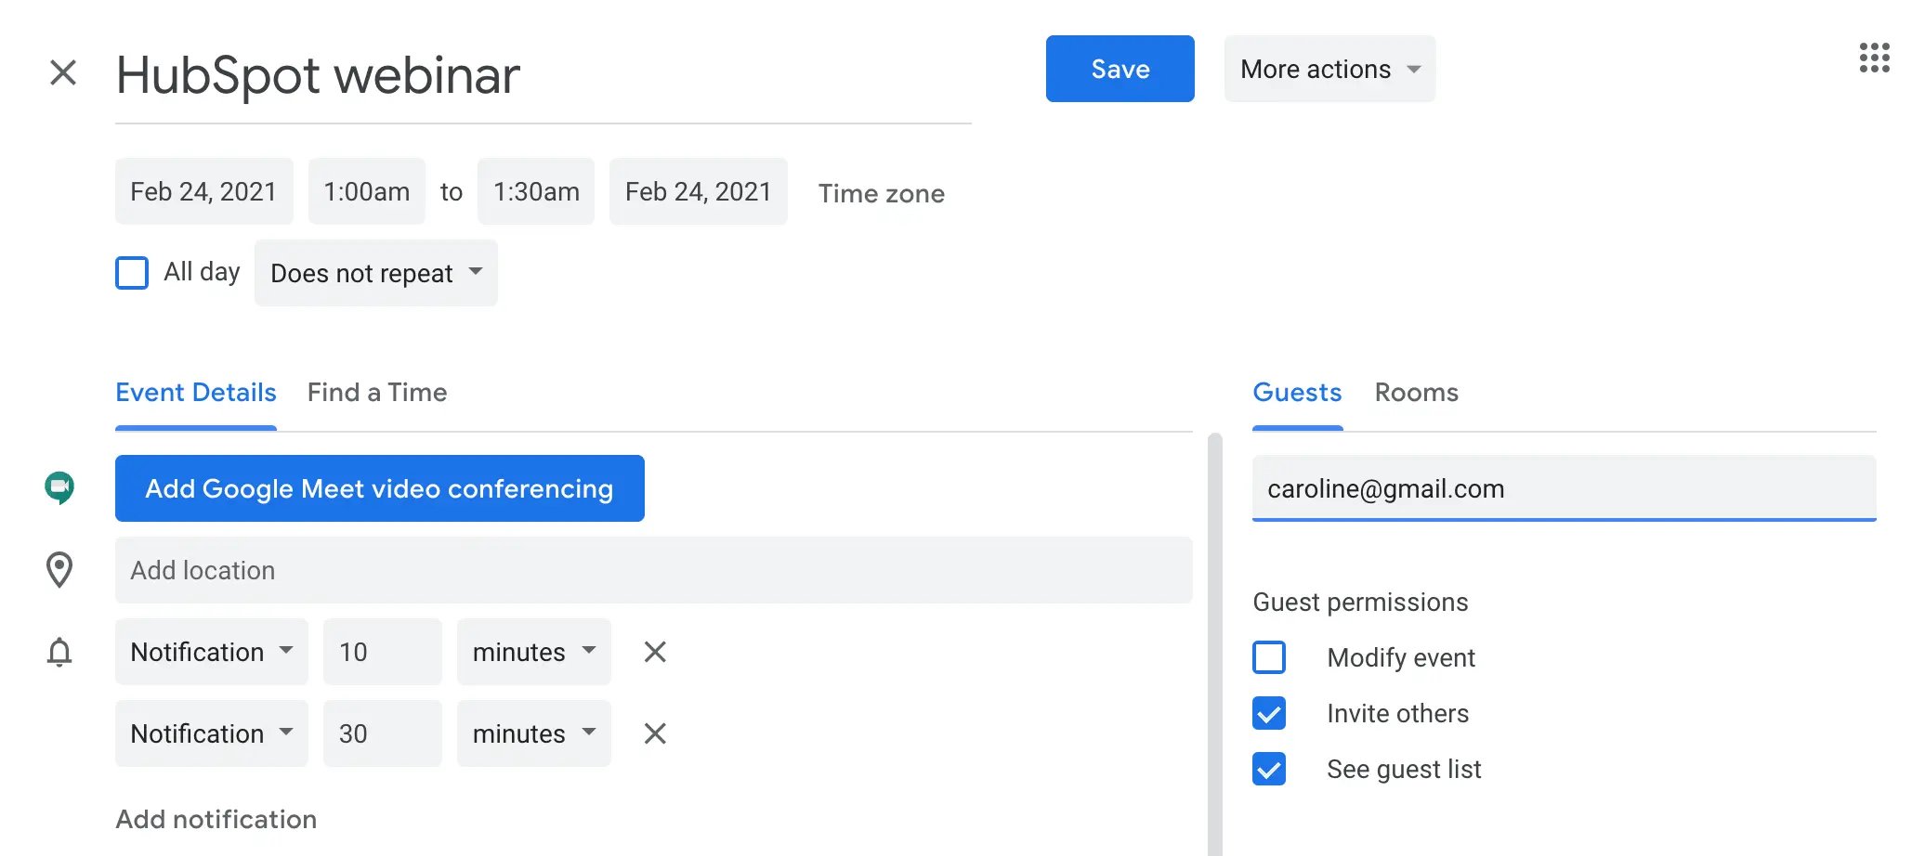
Task: Click the Google Meet camera icon
Action: click(x=59, y=487)
